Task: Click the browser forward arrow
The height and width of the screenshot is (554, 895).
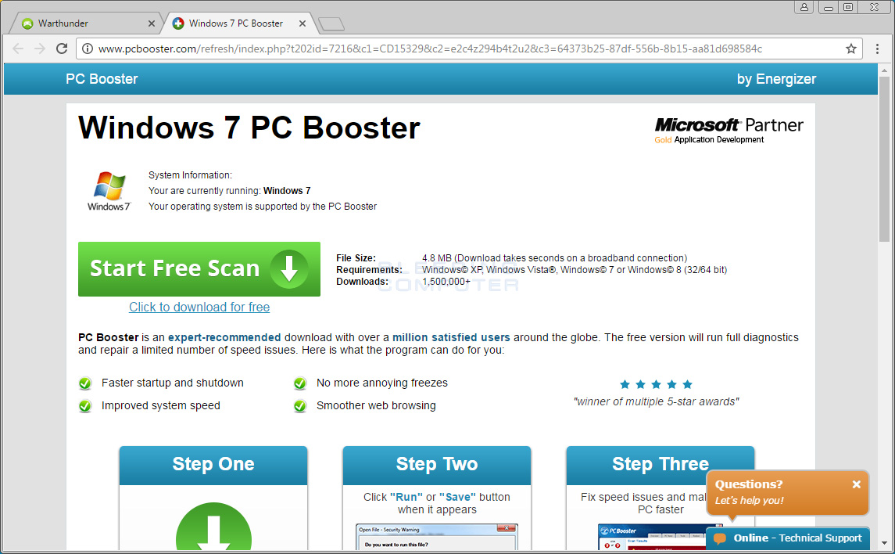Action: [39, 49]
